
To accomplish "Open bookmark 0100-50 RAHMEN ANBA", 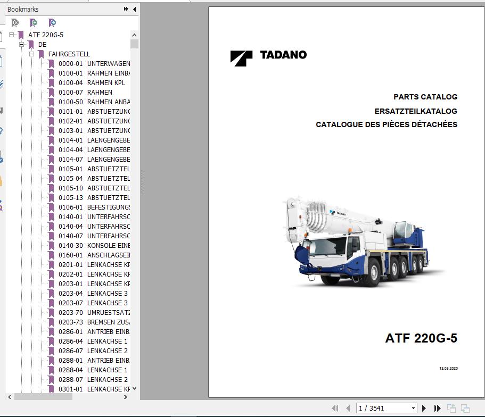I will 94,102.
